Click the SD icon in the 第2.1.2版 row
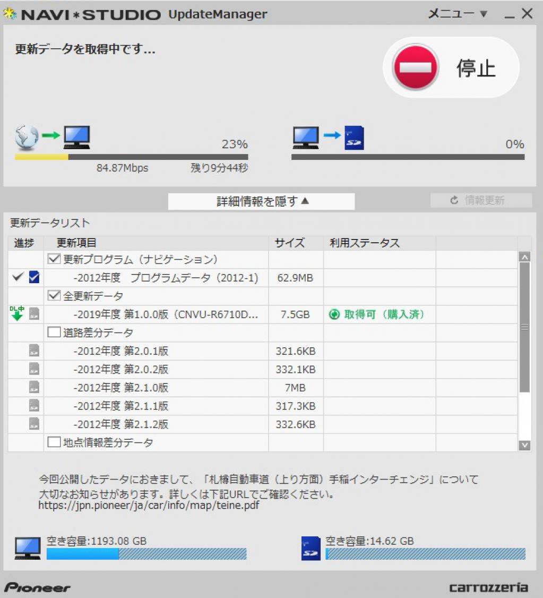Image resolution: width=543 pixels, height=598 pixels. coord(35,424)
